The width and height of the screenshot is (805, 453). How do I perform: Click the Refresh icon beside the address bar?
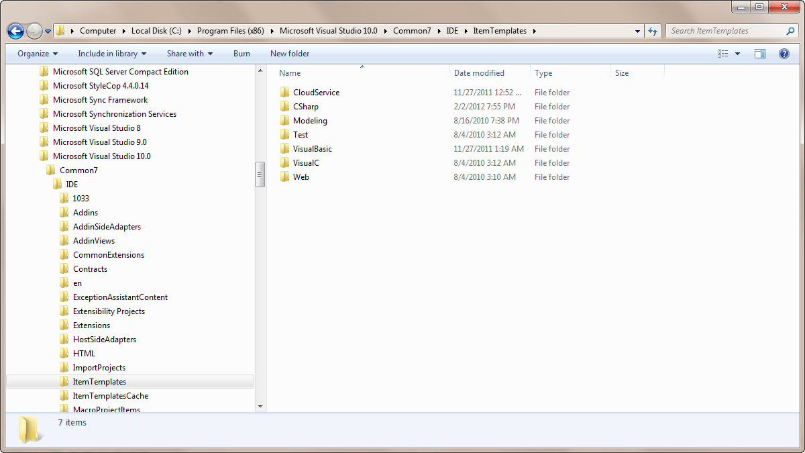652,30
